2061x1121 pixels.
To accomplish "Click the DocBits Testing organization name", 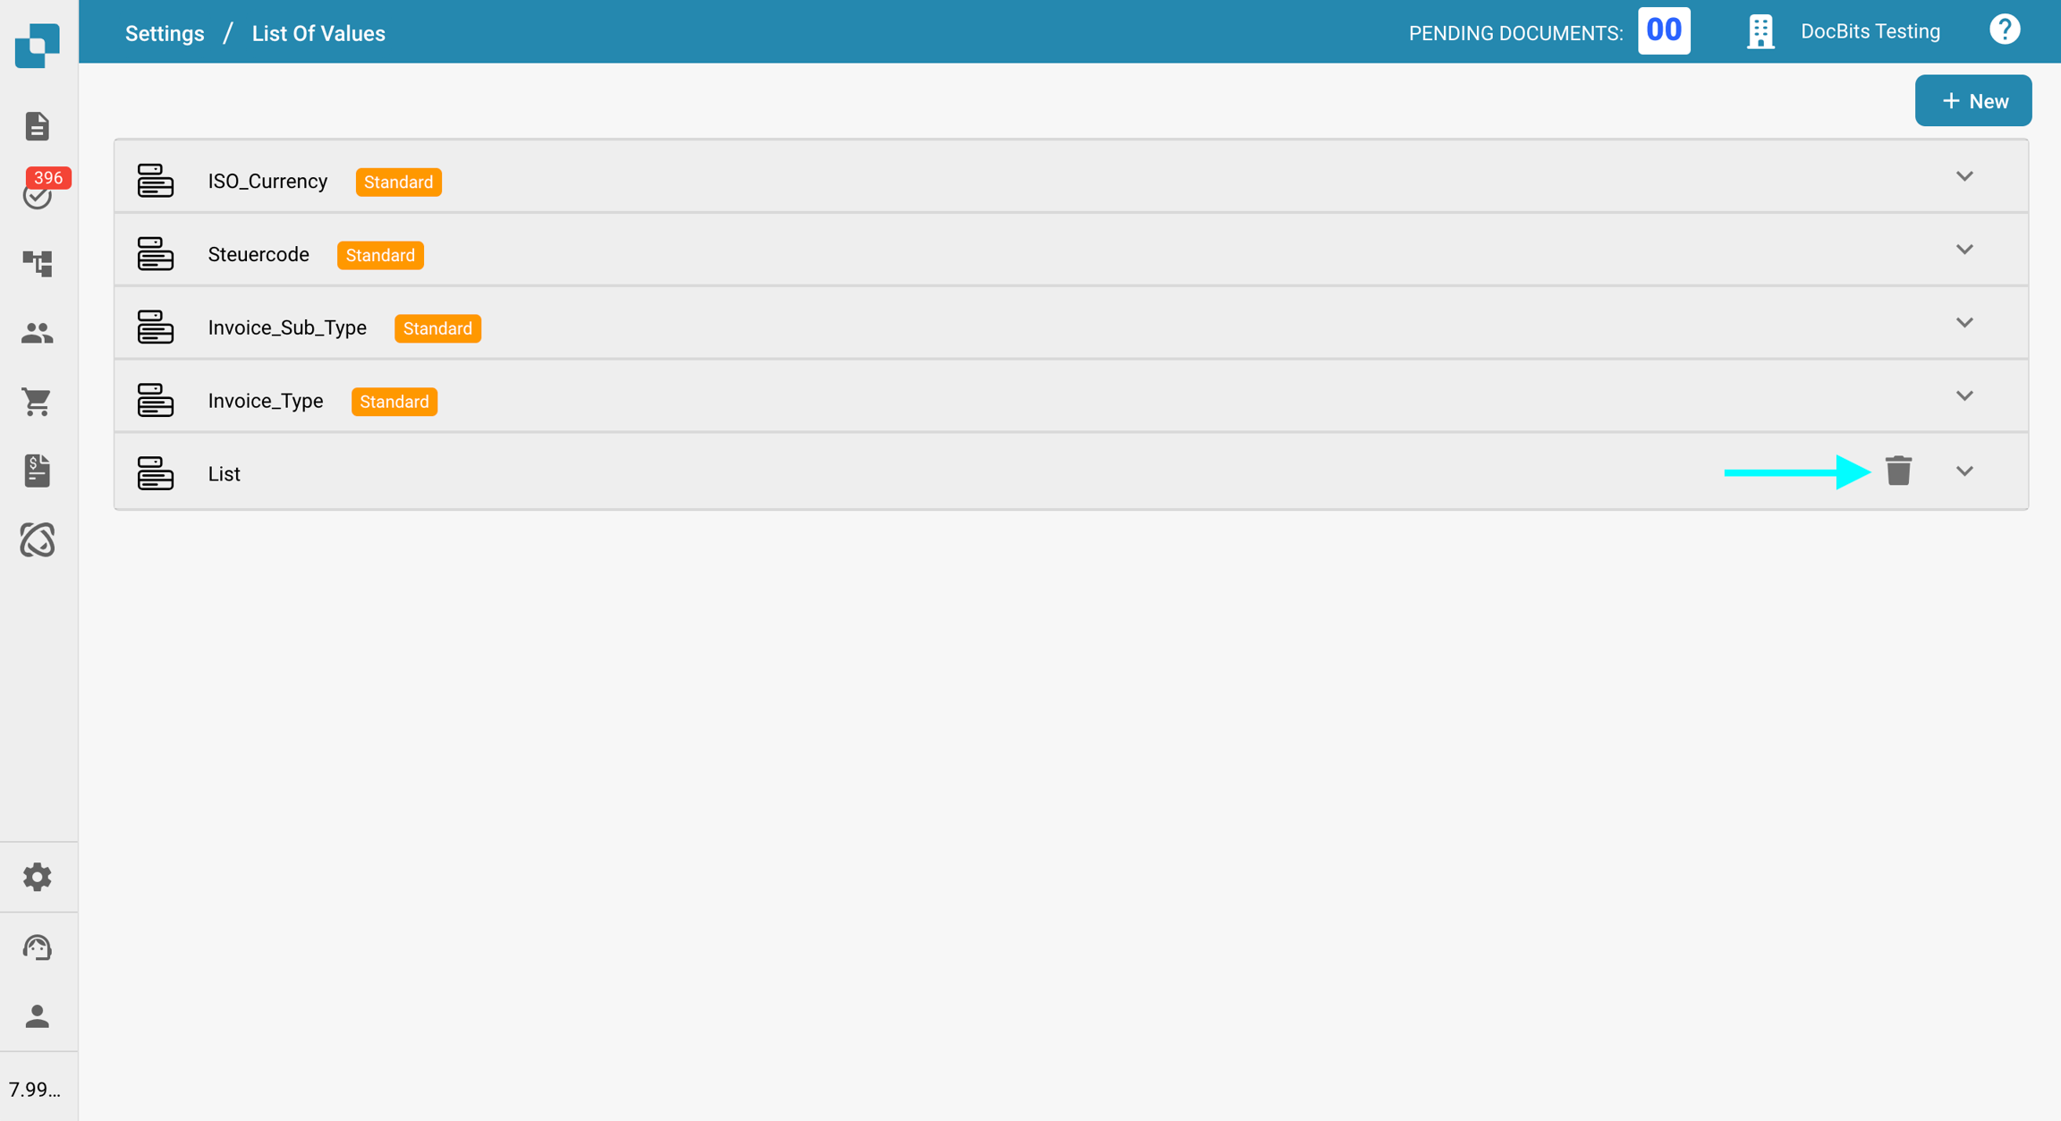I will tap(1870, 31).
